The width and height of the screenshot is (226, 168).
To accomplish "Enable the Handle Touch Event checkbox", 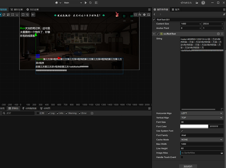I will coord(182,157).
